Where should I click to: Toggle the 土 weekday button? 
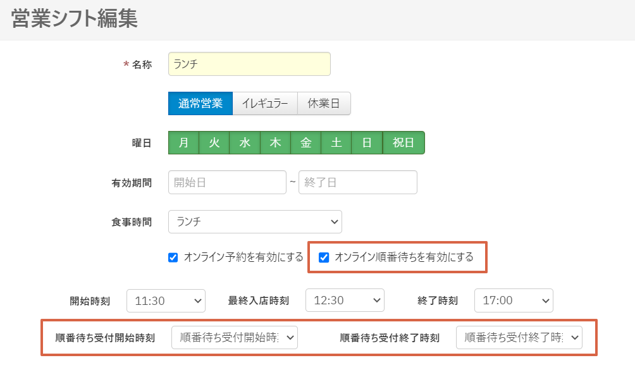click(x=336, y=143)
